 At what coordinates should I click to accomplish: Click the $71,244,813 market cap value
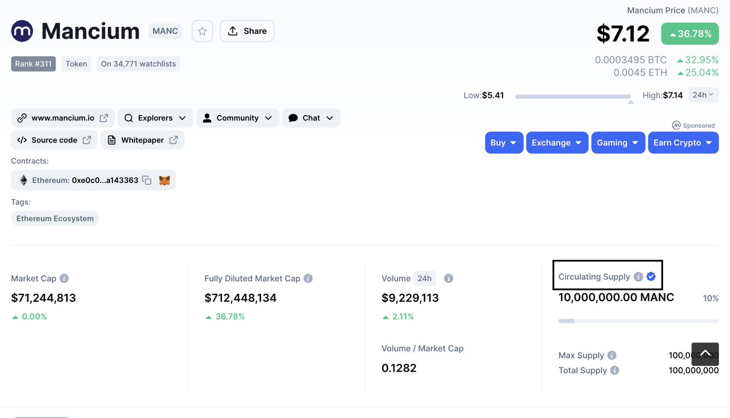coord(43,298)
